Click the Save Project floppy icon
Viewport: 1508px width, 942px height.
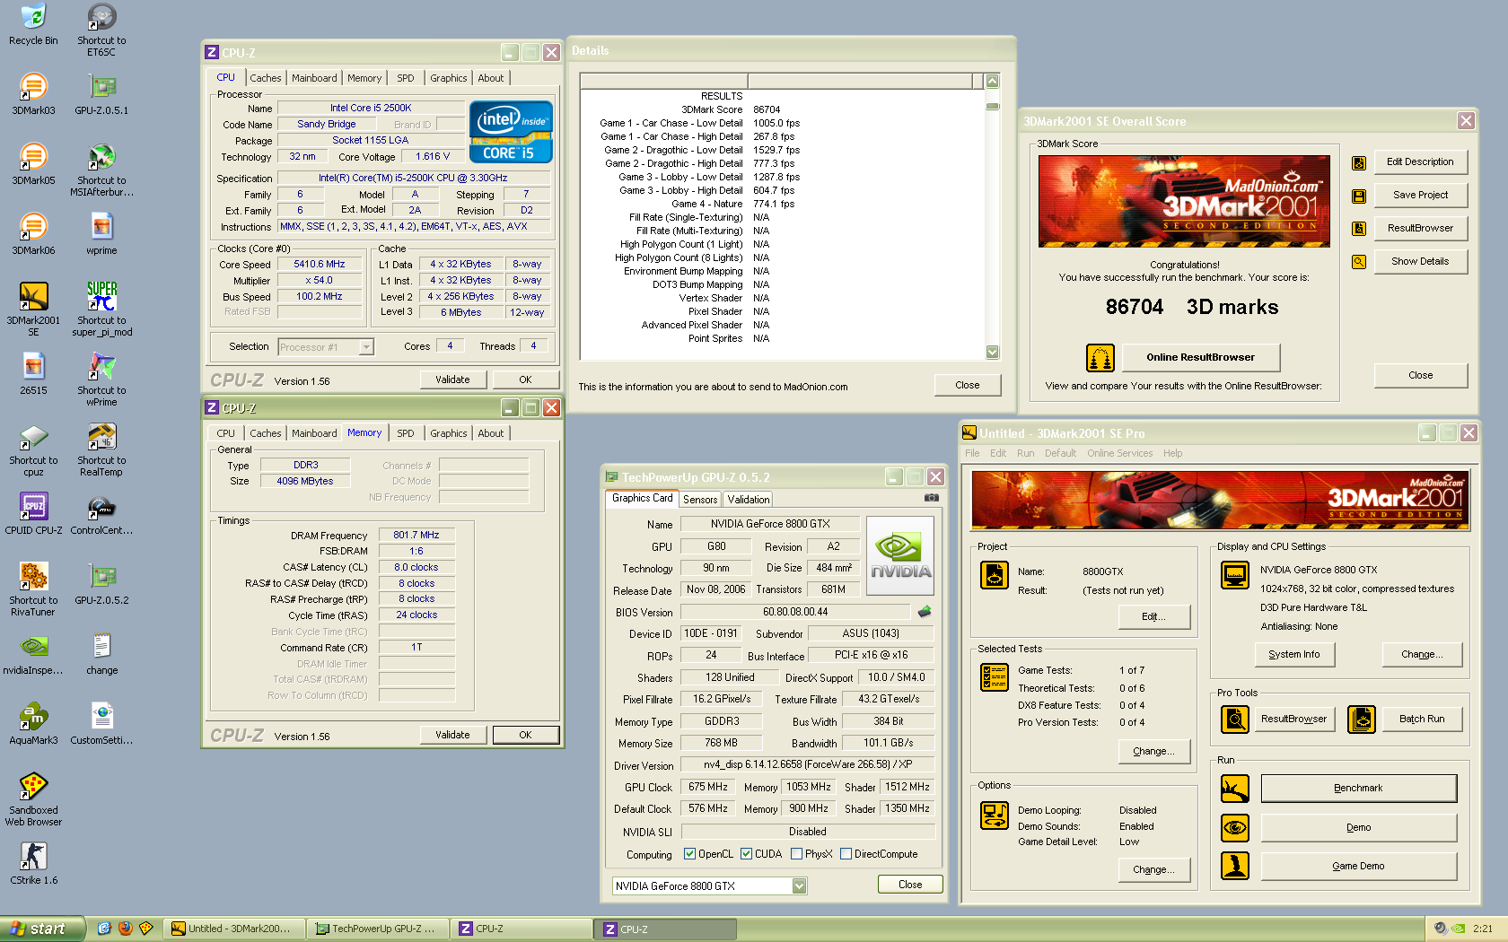tap(1359, 196)
